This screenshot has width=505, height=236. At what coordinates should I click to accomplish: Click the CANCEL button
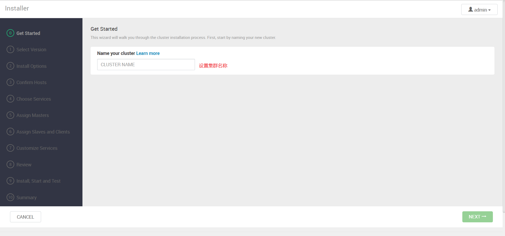(26, 217)
